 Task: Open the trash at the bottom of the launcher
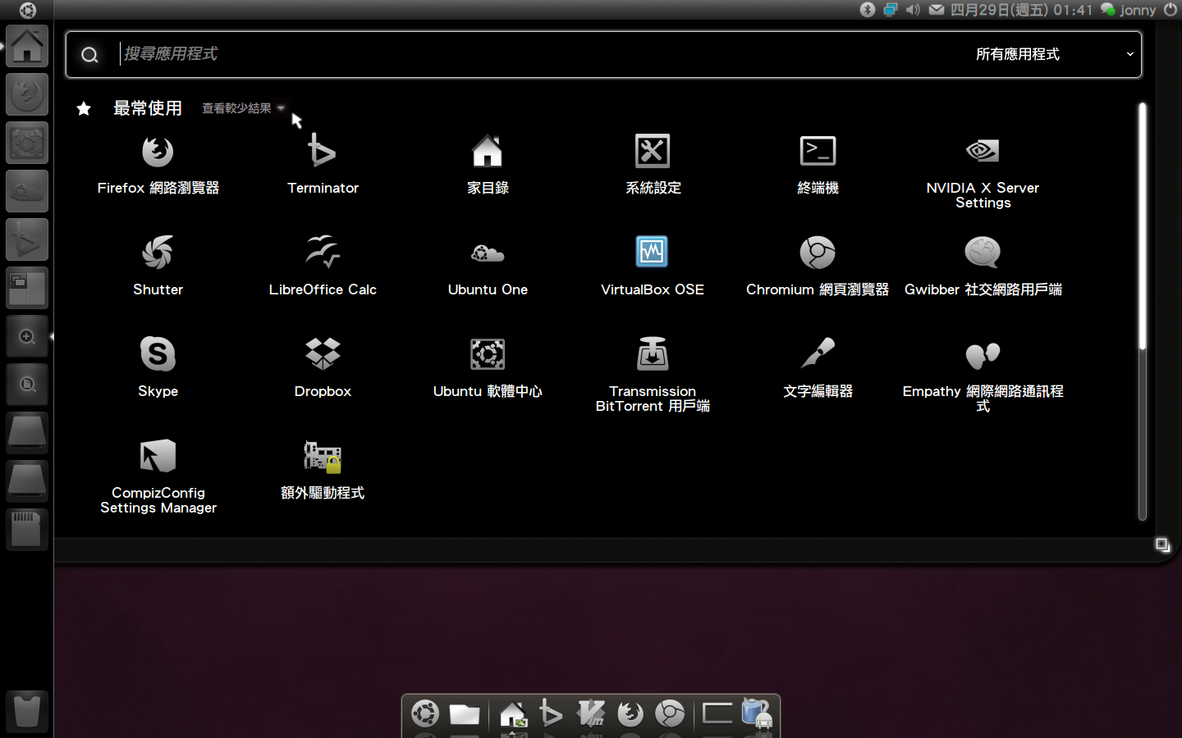27,711
